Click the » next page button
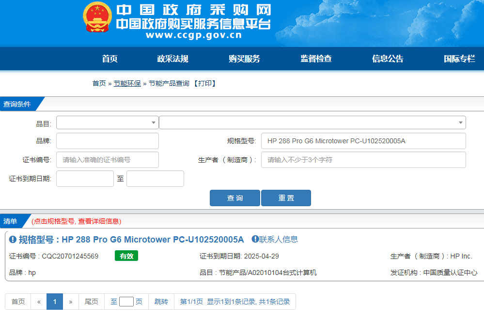 click(71, 302)
